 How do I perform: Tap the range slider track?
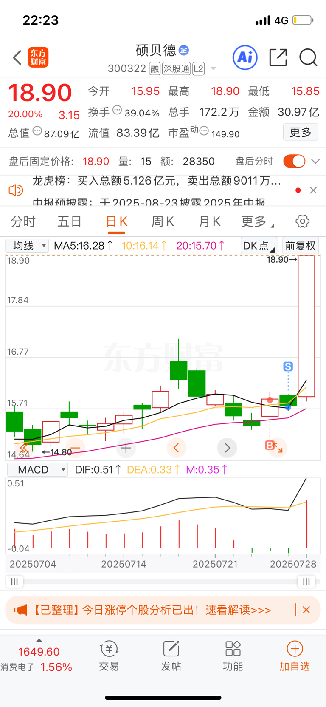(x=160, y=582)
